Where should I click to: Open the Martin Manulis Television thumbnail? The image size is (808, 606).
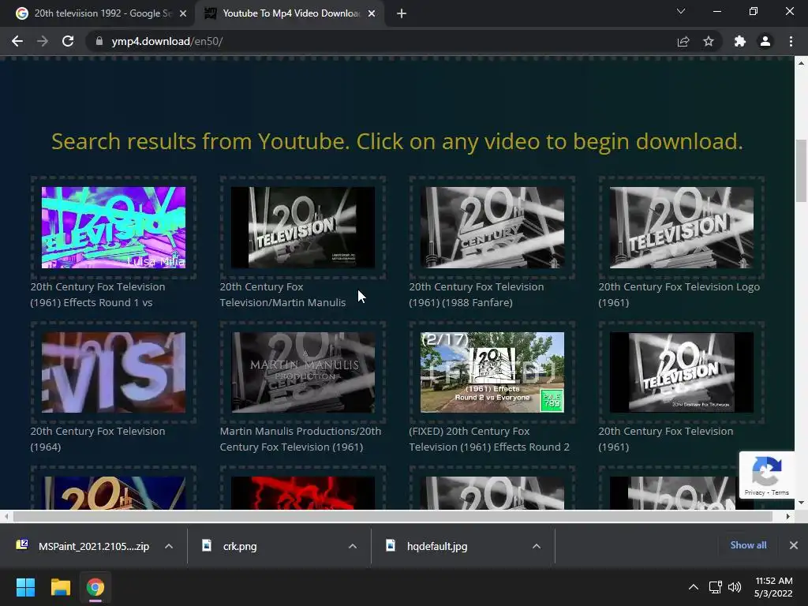coord(303,227)
